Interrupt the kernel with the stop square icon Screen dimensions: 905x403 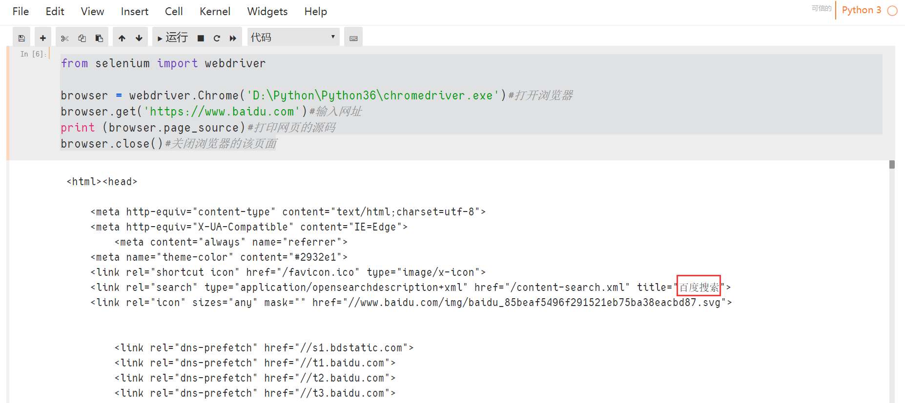pyautogui.click(x=201, y=38)
